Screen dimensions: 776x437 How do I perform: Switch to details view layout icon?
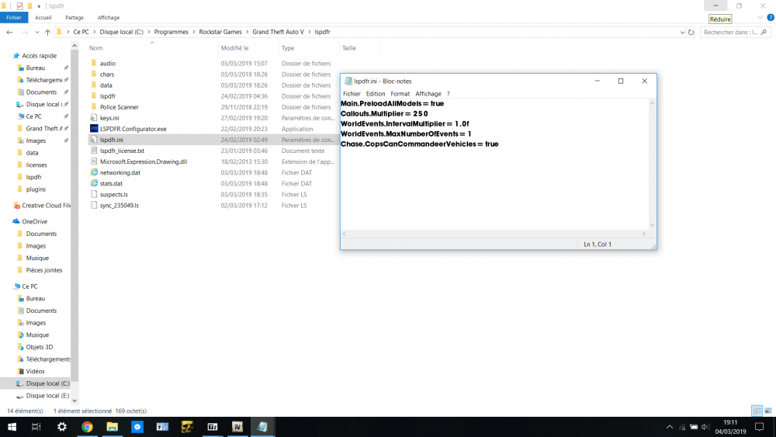point(757,411)
